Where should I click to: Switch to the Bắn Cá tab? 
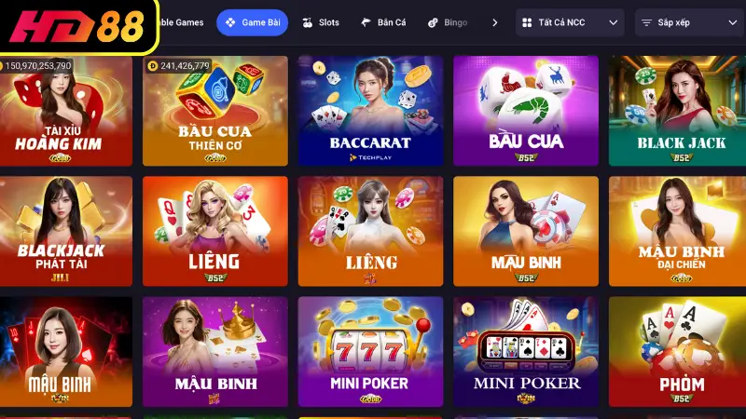click(383, 22)
